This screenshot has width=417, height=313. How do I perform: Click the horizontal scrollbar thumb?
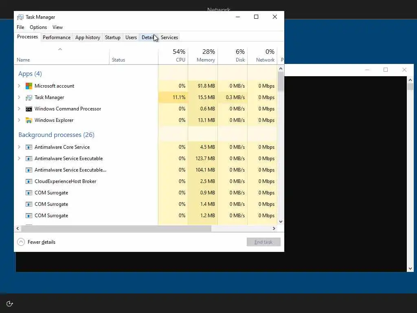tap(116, 228)
